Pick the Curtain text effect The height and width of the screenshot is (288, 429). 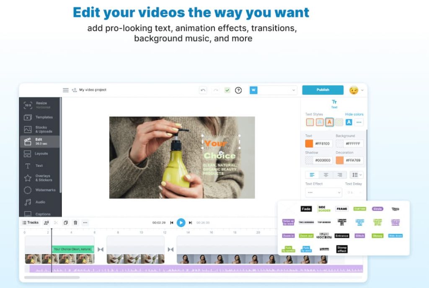pyautogui.click(x=360, y=209)
